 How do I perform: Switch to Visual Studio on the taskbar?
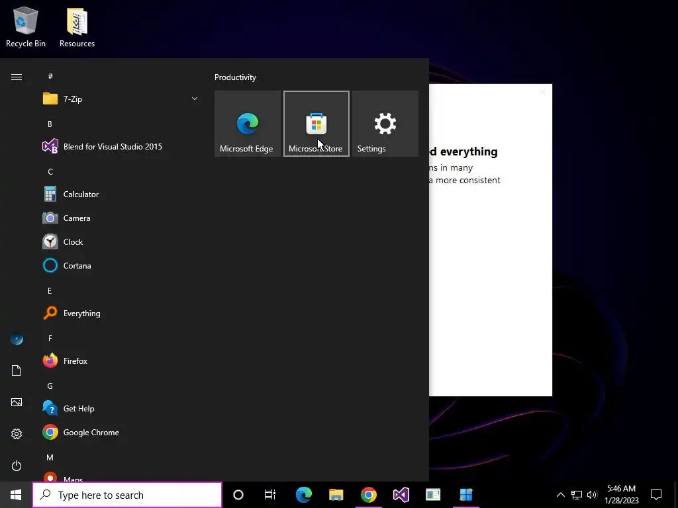tap(401, 495)
